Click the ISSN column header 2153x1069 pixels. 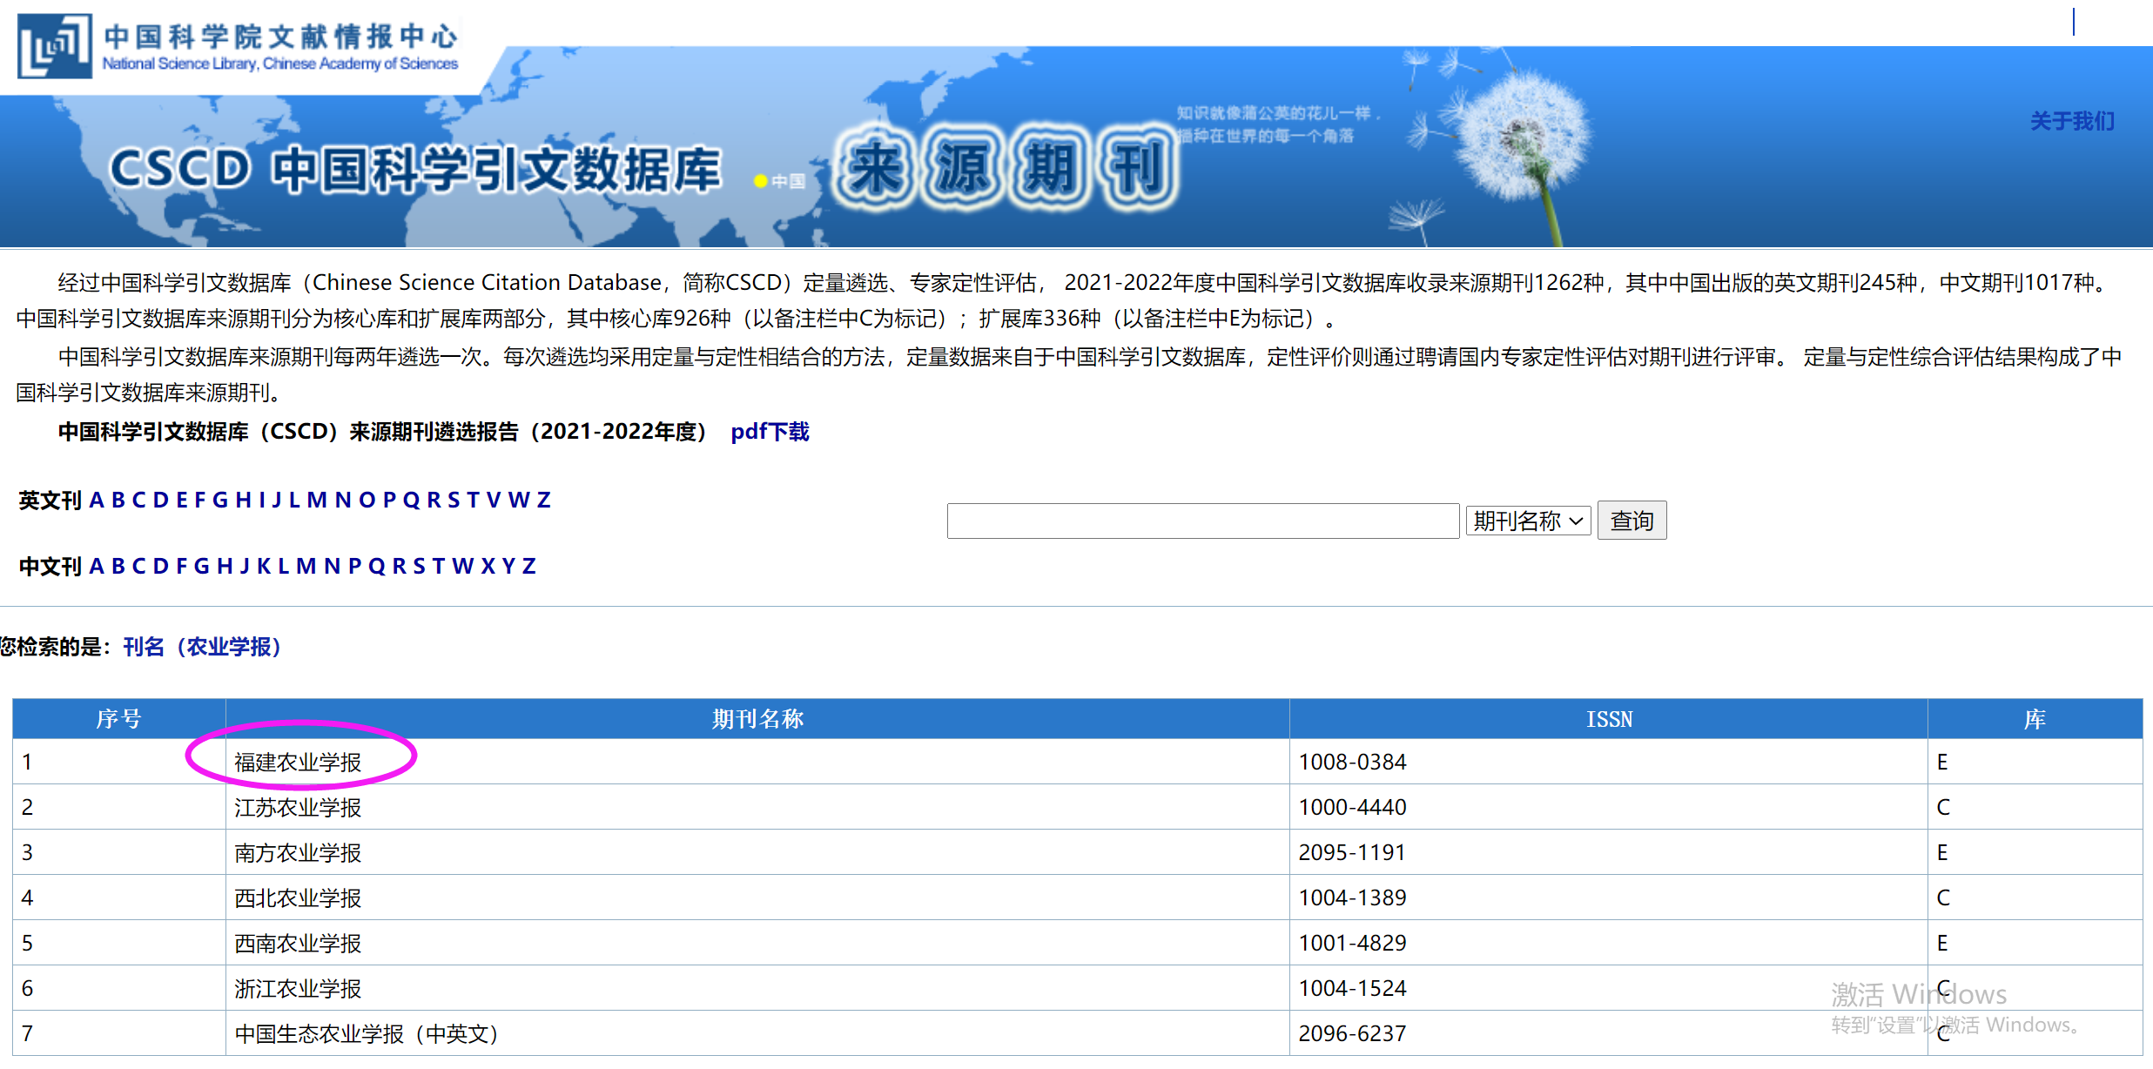[x=1608, y=719]
